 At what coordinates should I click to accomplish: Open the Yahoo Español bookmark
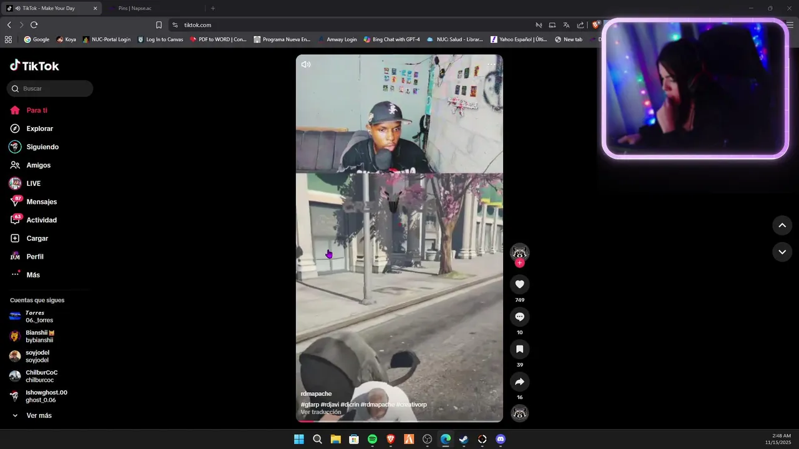(518, 39)
